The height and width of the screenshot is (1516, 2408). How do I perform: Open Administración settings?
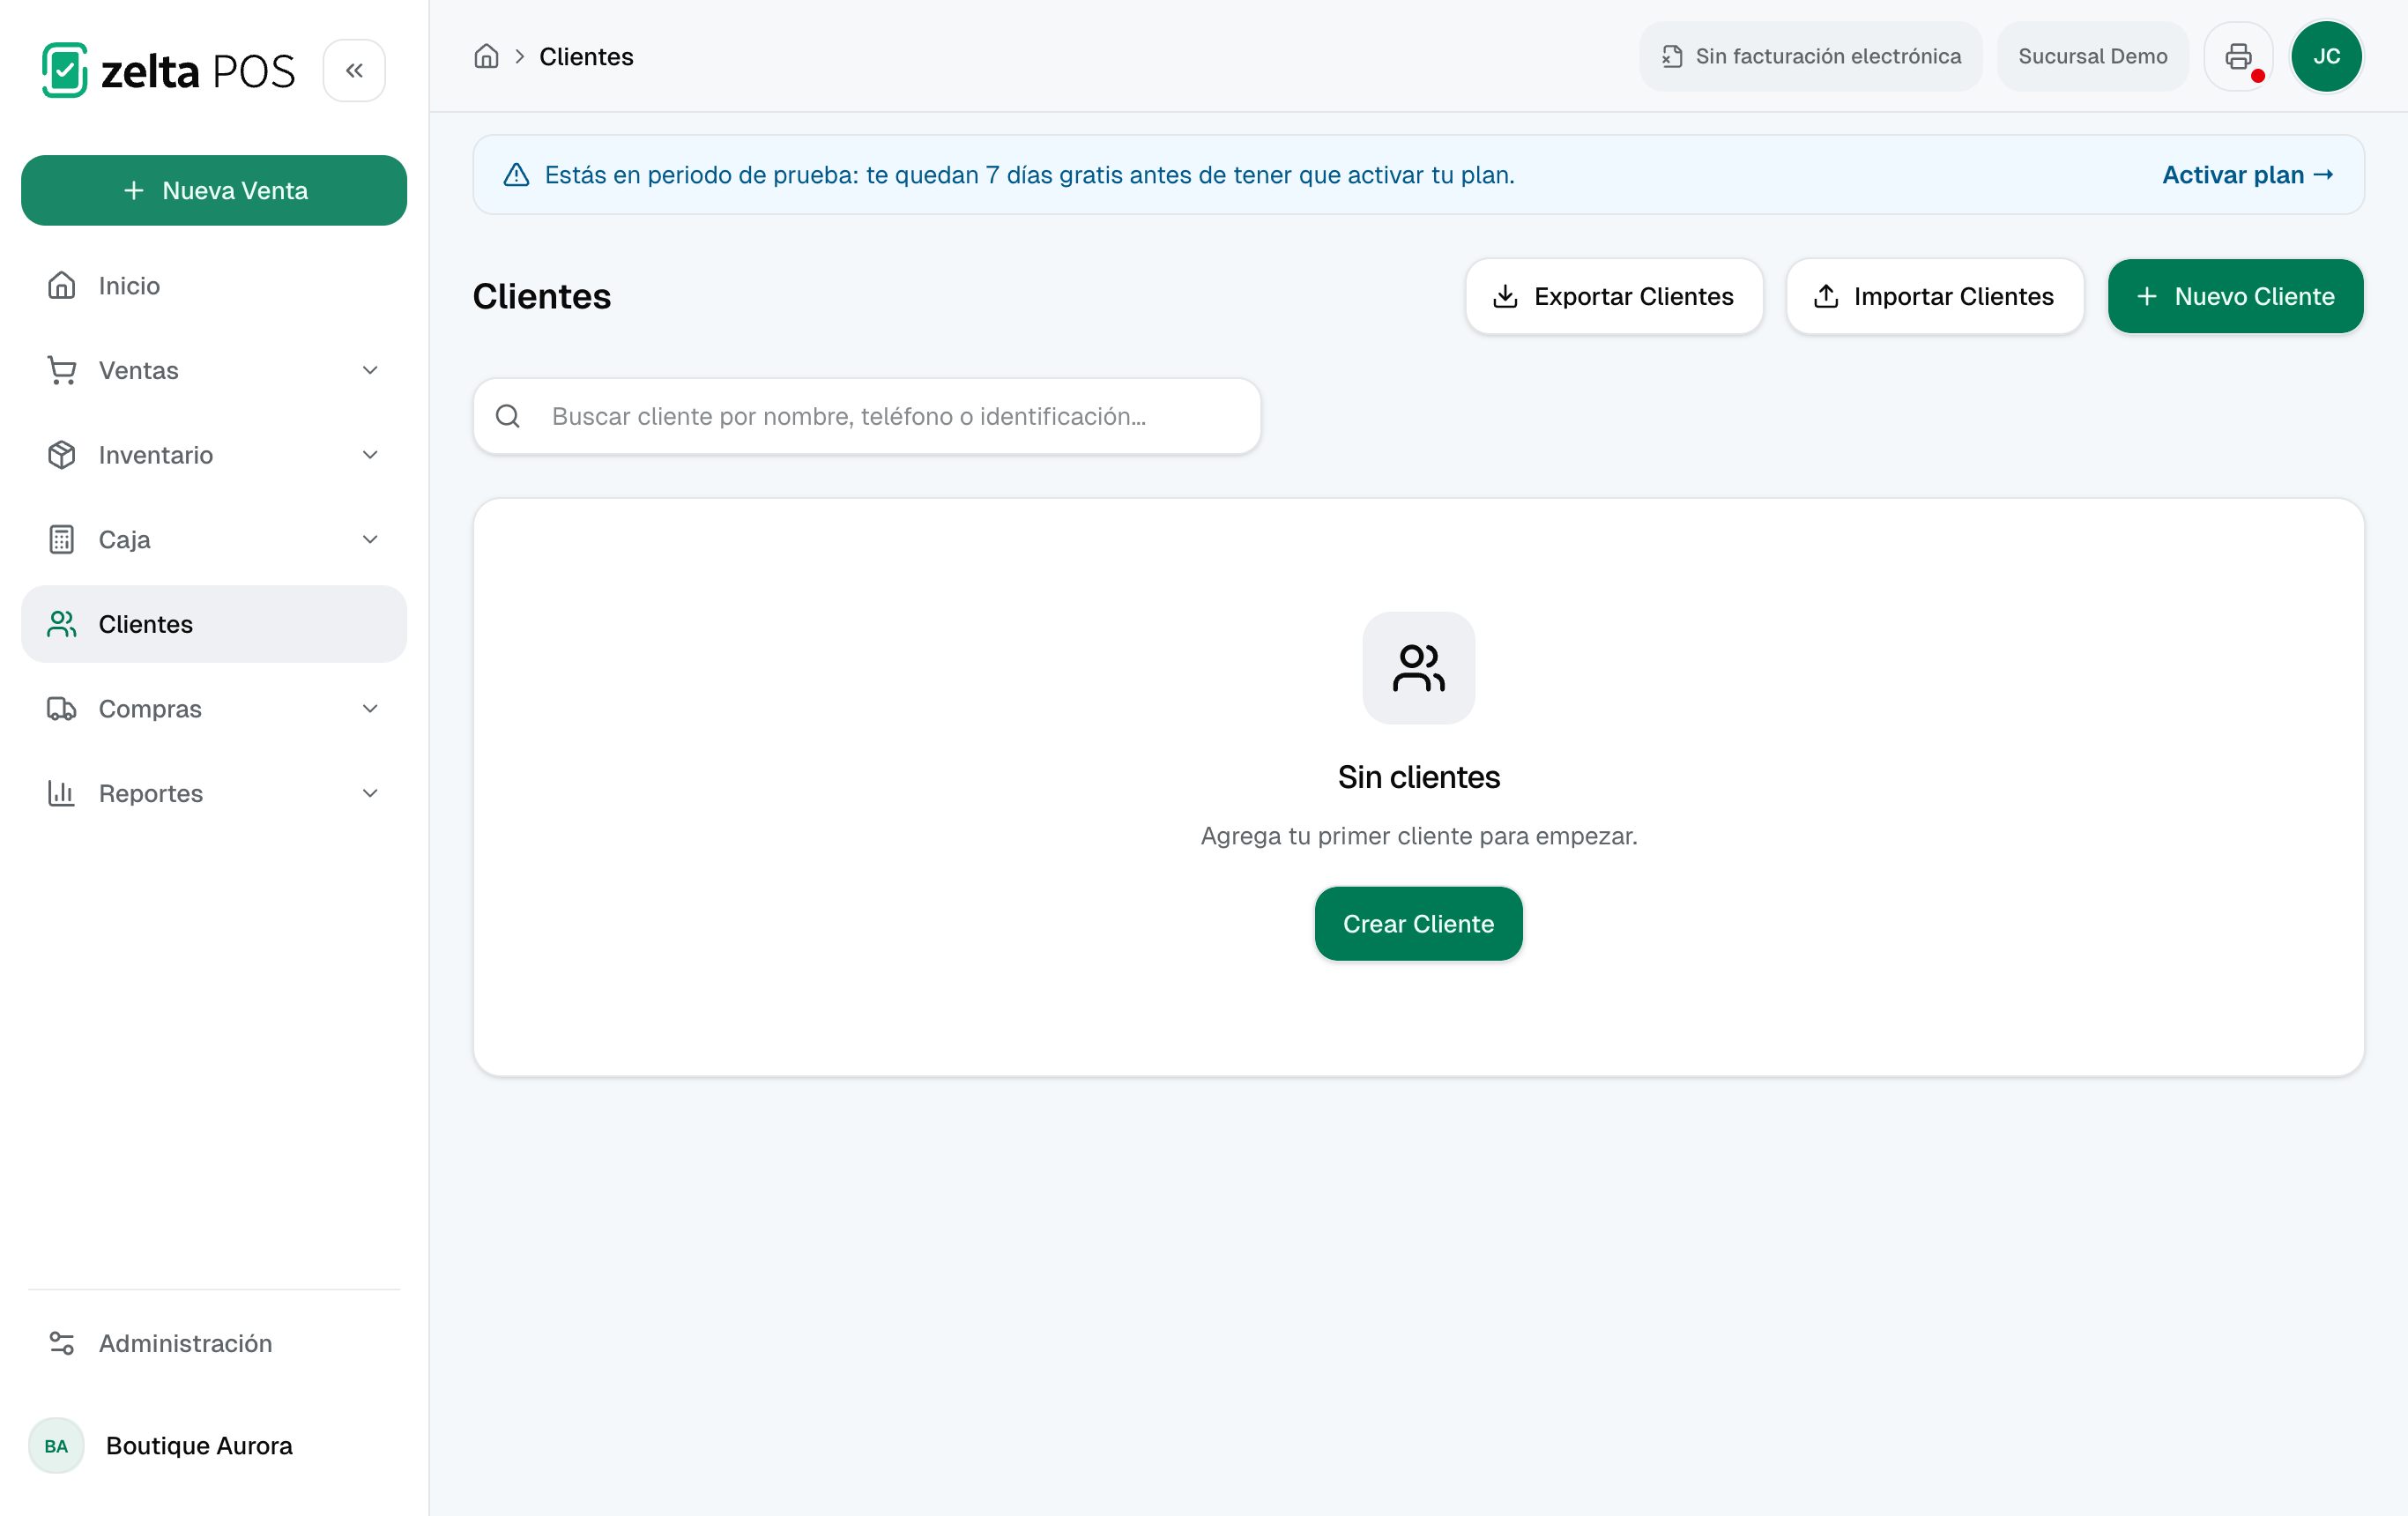point(214,1343)
